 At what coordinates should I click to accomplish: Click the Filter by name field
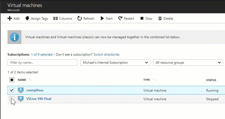point(42,63)
